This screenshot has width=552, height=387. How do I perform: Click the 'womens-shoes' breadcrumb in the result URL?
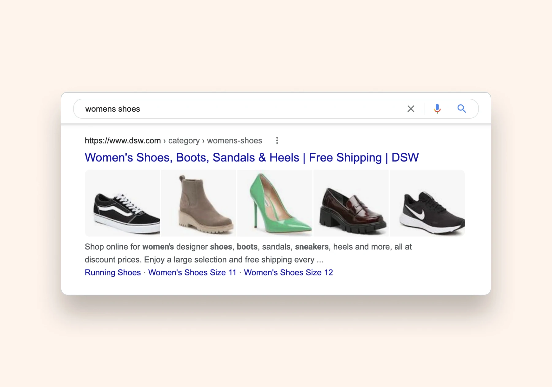[235, 141]
